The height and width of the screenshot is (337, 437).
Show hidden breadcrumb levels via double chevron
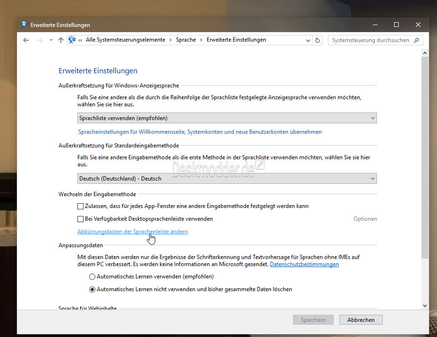[x=80, y=40]
